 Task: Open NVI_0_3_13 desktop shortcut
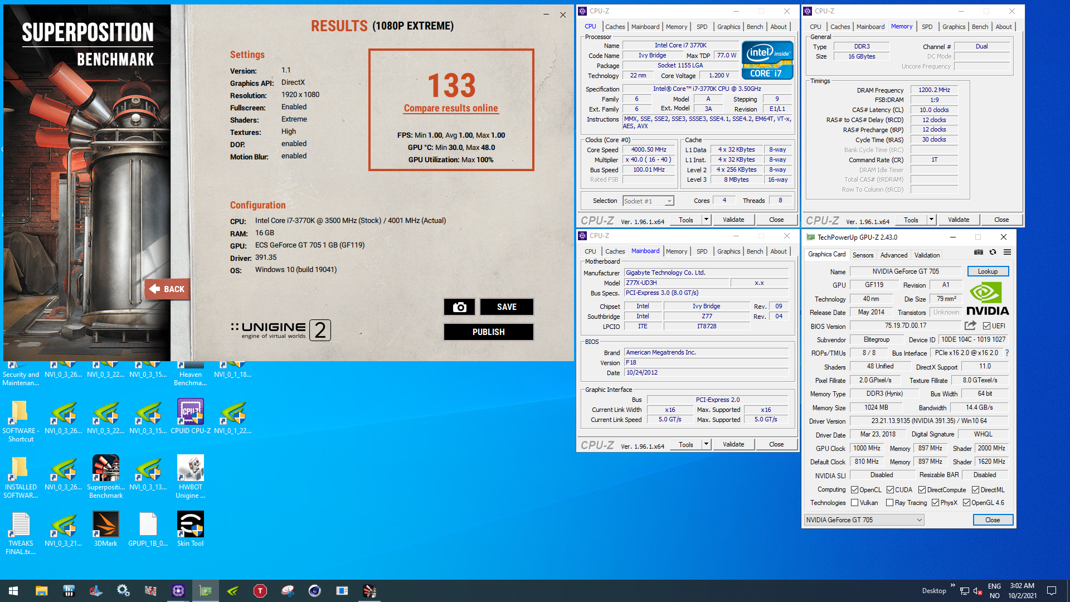148,473
